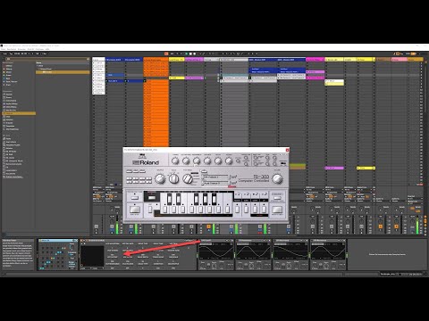429x321 pixels.
Task: Click the Roland logo in the plugin
Action: pyautogui.click(x=146, y=162)
